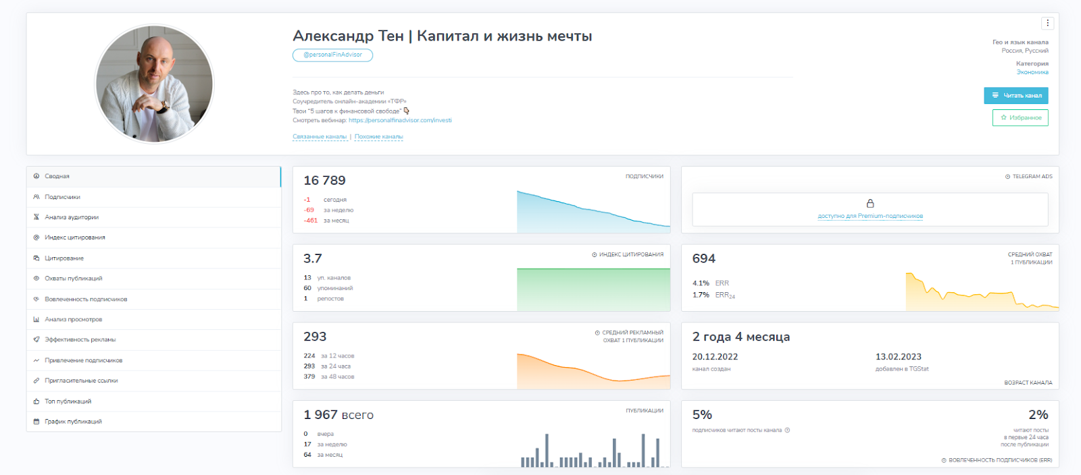Open Топ публикаций section
This screenshot has height=475, width=1081.
(x=153, y=401)
